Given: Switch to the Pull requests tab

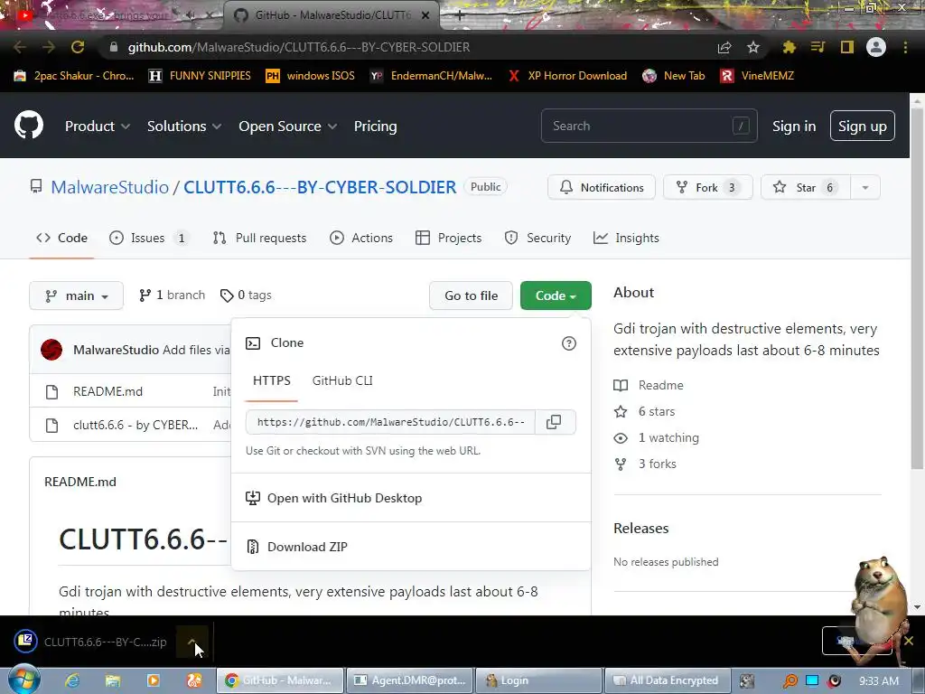Looking at the screenshot, I should coord(259,238).
